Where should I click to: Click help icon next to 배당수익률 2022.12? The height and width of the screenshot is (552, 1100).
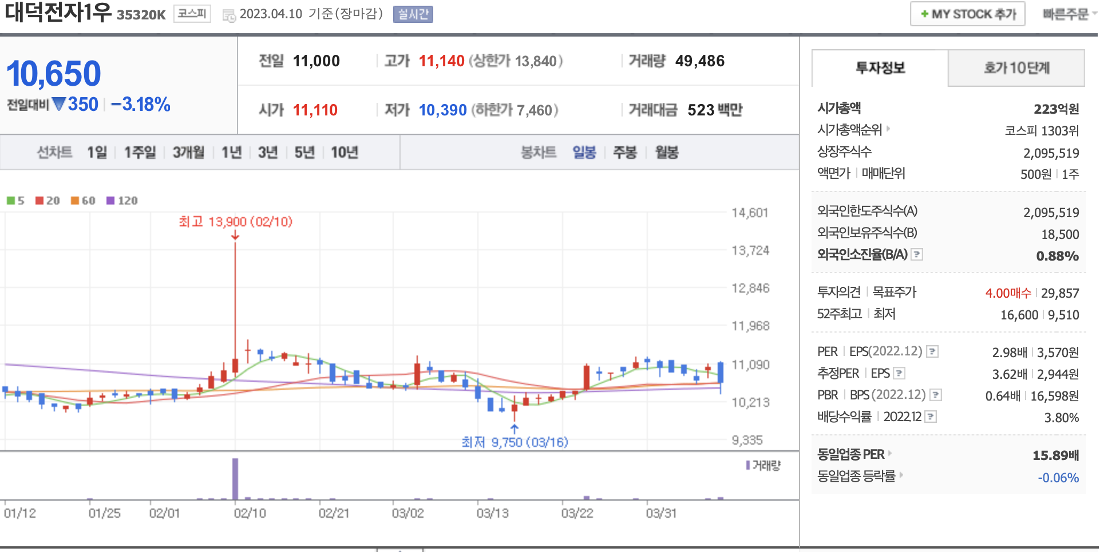[931, 417]
